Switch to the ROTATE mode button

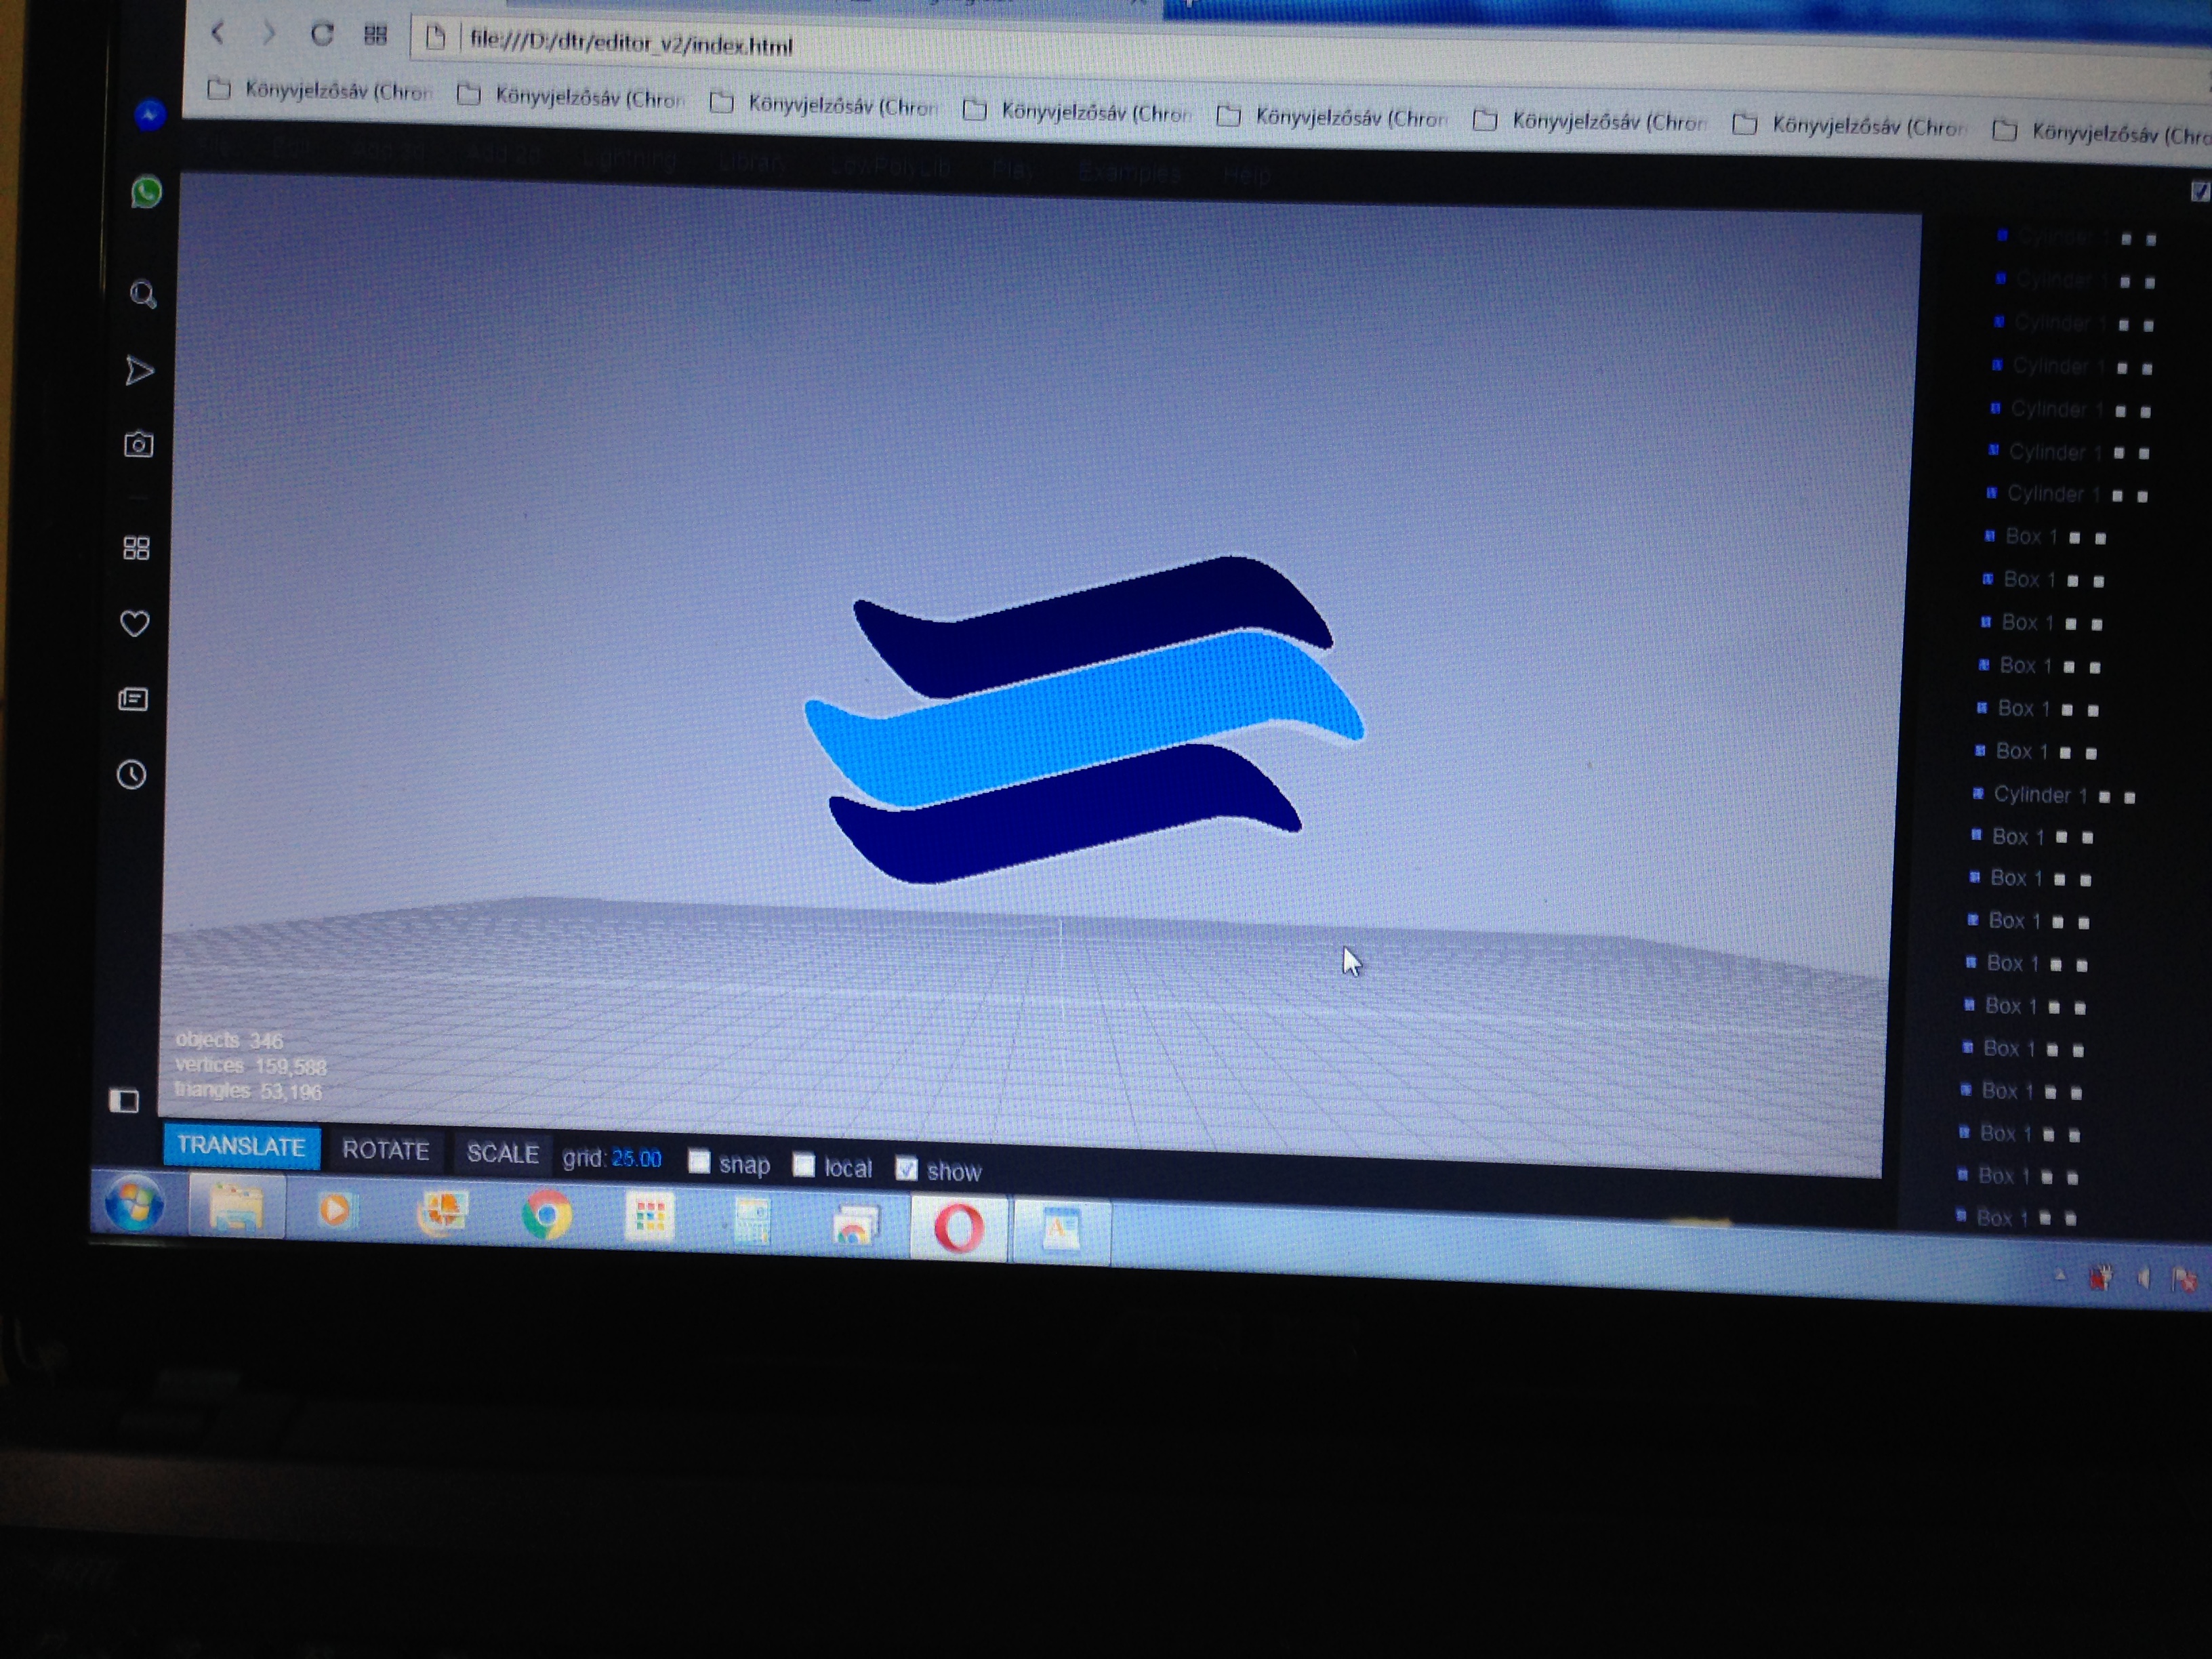pos(385,1150)
